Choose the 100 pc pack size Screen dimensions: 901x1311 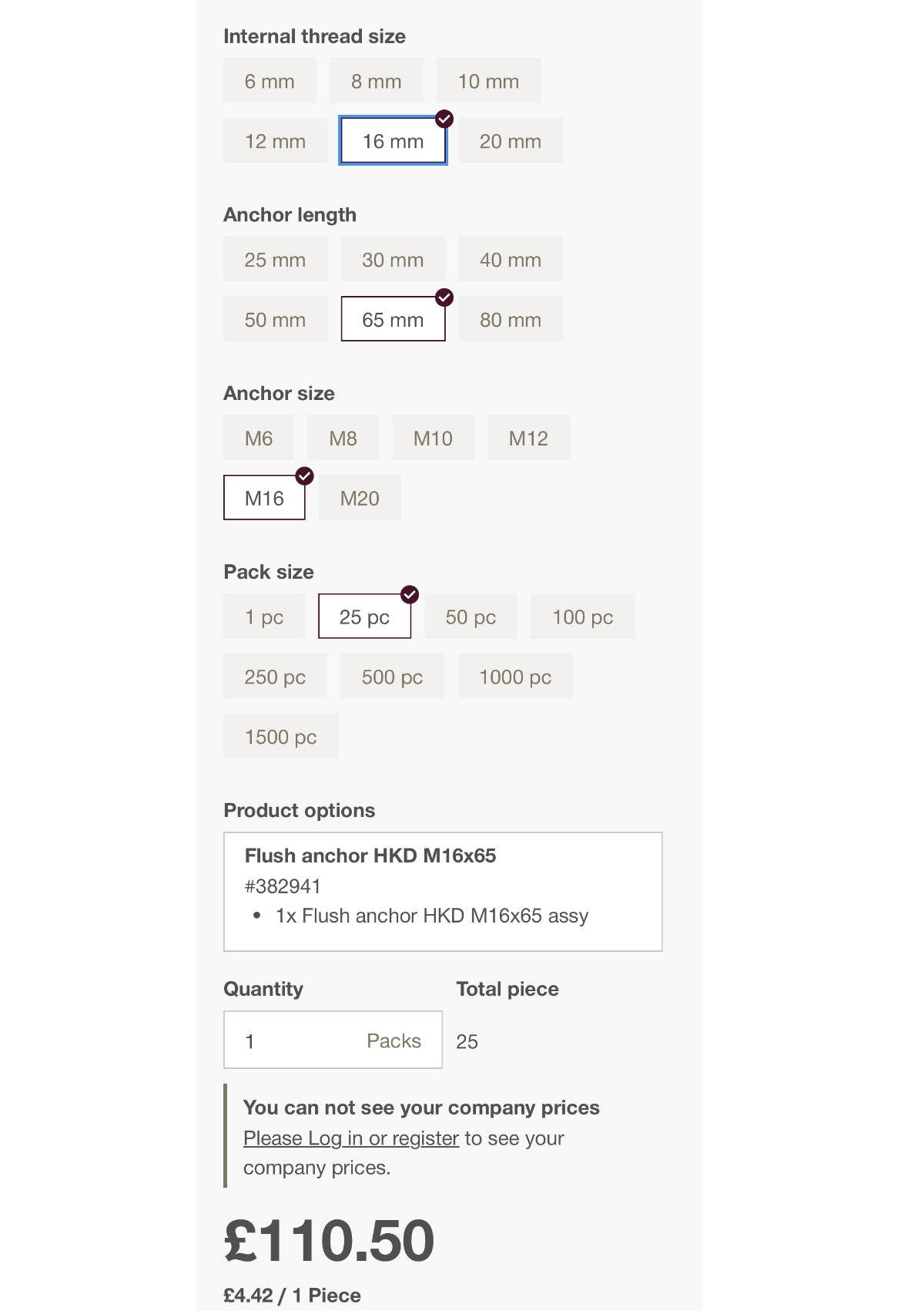click(x=582, y=617)
